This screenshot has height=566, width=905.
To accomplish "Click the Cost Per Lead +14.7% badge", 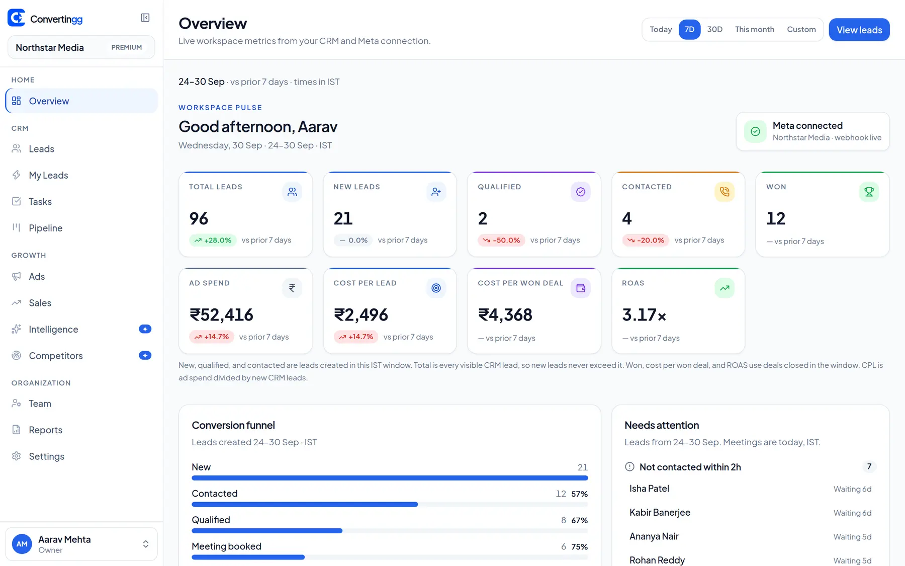I will 356,337.
